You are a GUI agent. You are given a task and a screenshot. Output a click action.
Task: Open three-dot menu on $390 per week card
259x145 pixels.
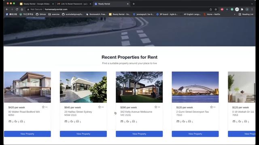[x=159, y=107]
